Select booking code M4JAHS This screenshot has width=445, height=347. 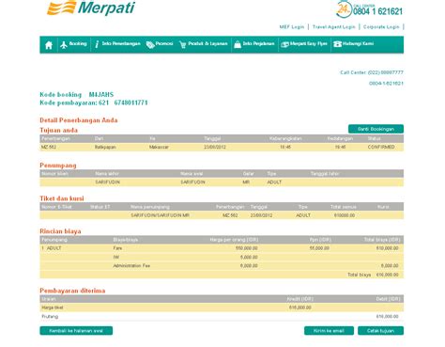pyautogui.click(x=101, y=94)
